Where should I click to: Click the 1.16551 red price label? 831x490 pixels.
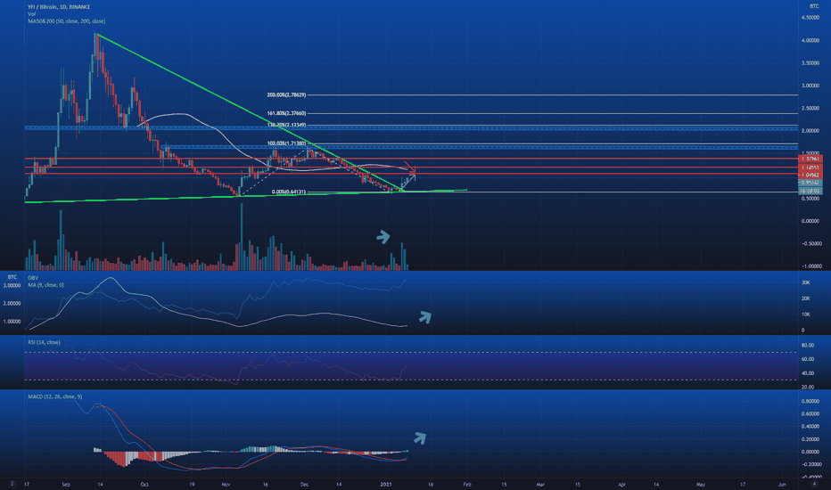810,167
